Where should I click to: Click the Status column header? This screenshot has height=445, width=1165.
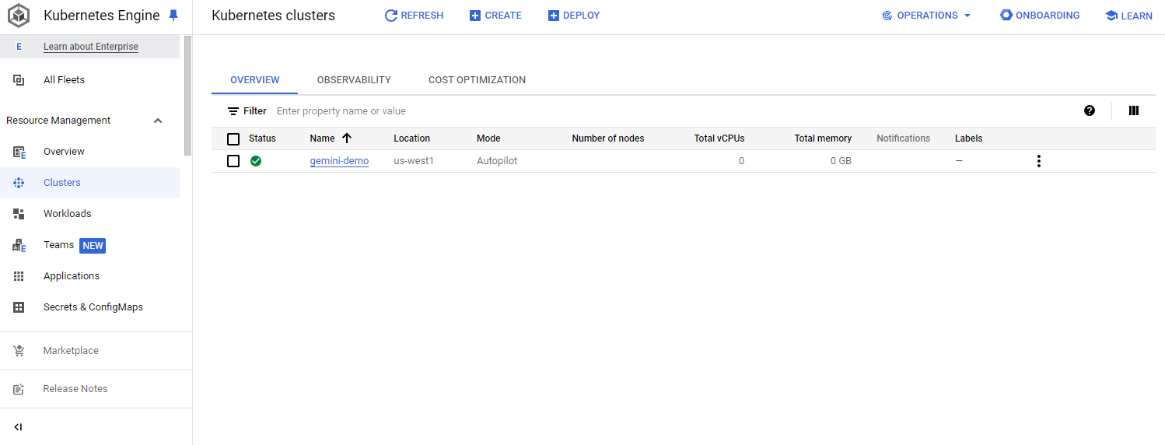262,138
